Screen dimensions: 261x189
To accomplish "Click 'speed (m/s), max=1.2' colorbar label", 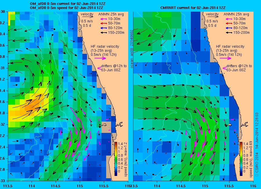I will point(126,159).
